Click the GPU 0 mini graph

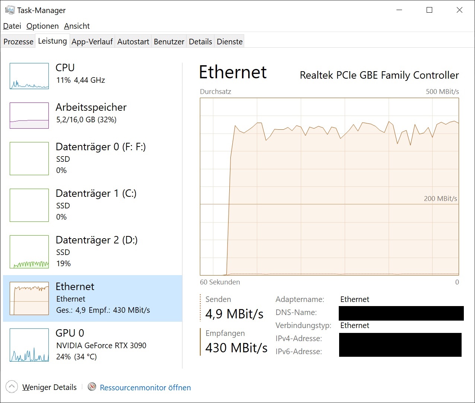coord(29,345)
